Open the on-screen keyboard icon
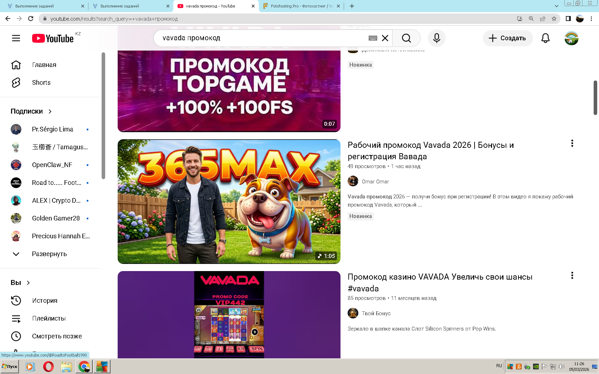The image size is (599, 374). point(373,38)
